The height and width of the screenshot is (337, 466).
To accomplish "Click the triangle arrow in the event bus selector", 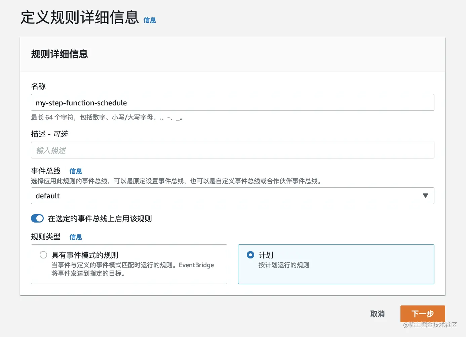I will click(425, 196).
